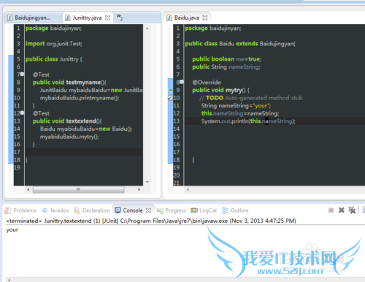
Task: Click 'public void textextend()' declaration
Action: 67,121
